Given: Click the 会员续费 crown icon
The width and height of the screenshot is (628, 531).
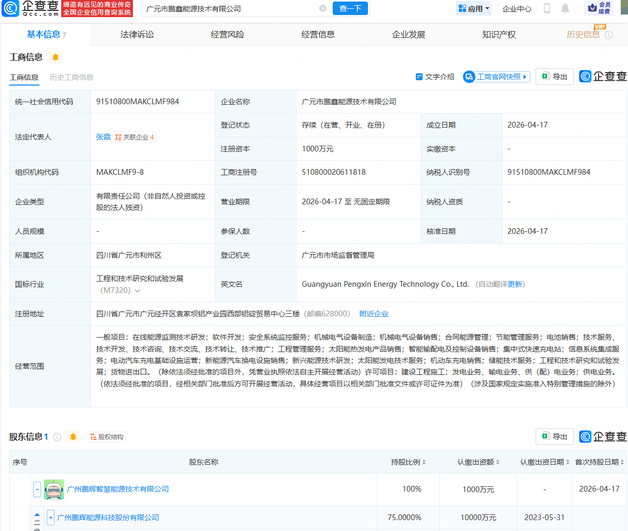Looking at the screenshot, I should point(599,8).
